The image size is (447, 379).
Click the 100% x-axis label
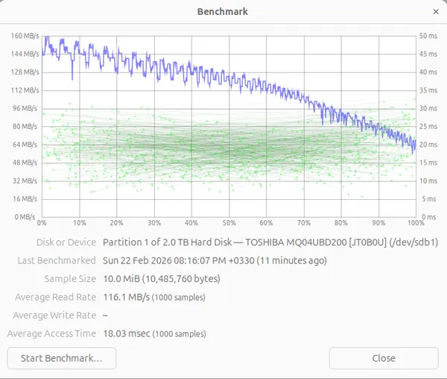[x=416, y=223]
